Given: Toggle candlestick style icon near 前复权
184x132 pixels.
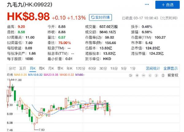Looking at the screenshot, I should pyautogui.click(x=163, y=75).
